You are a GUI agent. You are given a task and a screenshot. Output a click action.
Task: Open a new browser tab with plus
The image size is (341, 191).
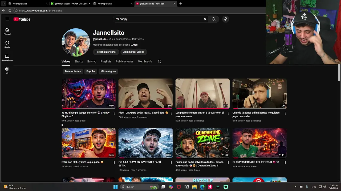(x=181, y=3)
